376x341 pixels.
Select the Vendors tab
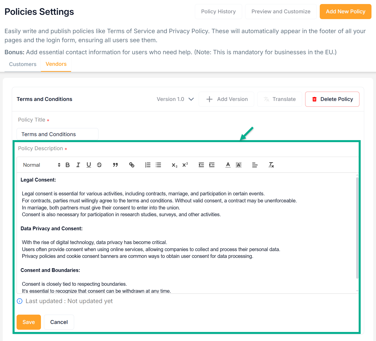(x=56, y=64)
